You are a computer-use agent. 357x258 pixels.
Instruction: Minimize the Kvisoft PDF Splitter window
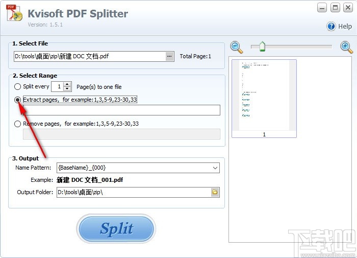coord(322,8)
